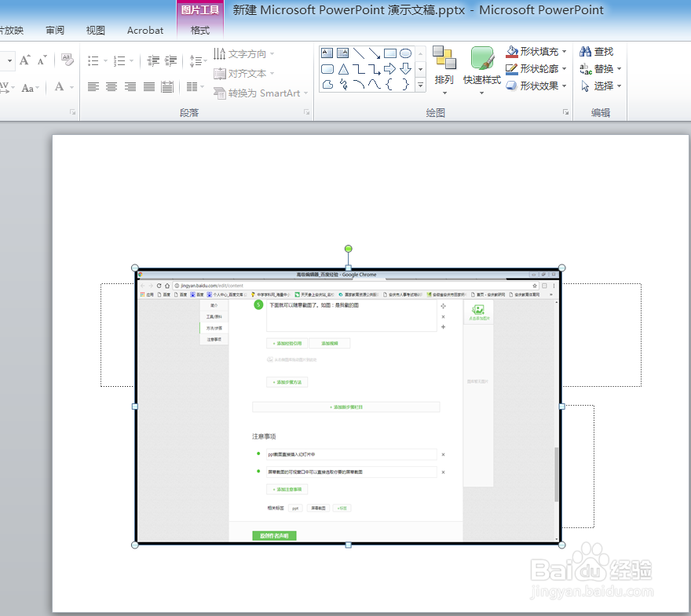691x616 pixels.
Task: Center align the text
Action: (x=112, y=87)
